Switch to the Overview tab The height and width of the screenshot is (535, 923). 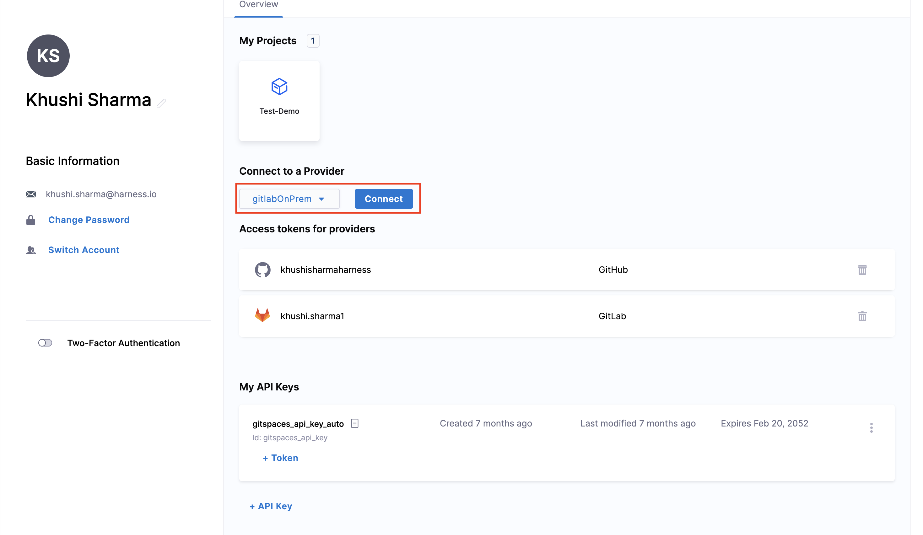pos(258,5)
